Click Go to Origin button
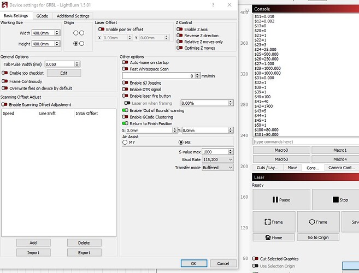Screen dimensions: 359x273 point(318,238)
